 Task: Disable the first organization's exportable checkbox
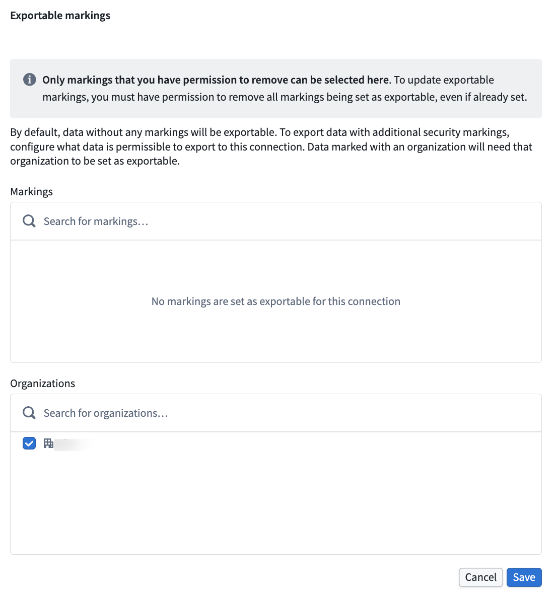[29, 443]
